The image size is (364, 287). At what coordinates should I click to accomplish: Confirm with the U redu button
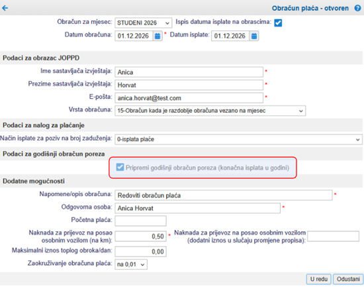click(319, 279)
